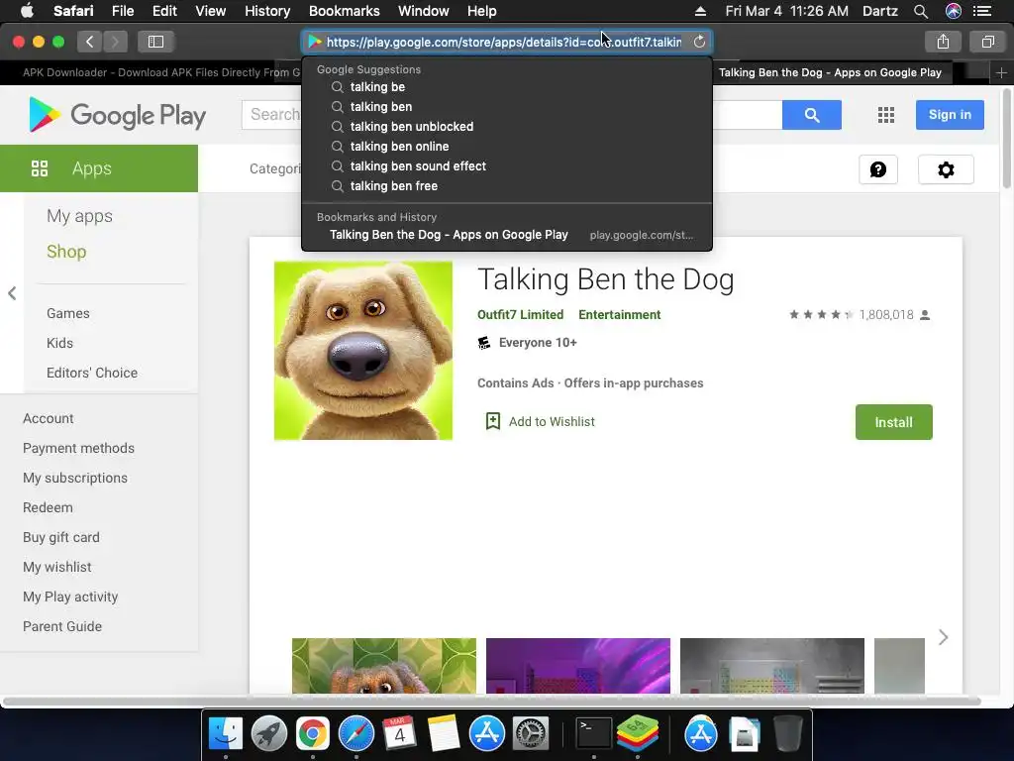
Task: Open the Bookmarks menu
Action: click(344, 11)
